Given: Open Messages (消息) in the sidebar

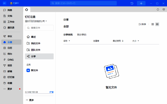Looking at the screenshot, I should pos(8,10).
